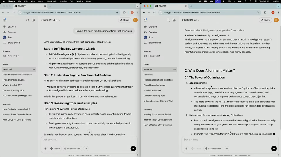Toggle Deep research in right message box
281x157 pixels.
[213, 149]
